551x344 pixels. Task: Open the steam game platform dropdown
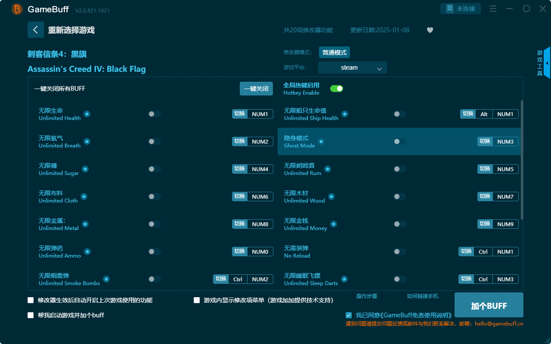tap(352, 68)
